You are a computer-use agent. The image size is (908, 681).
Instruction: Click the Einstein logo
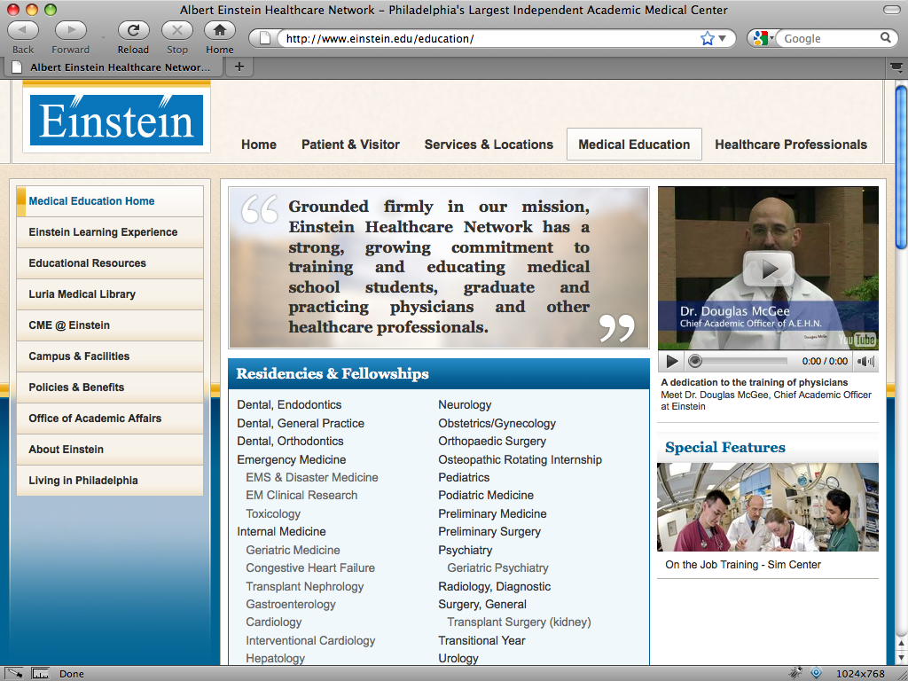[x=117, y=120]
